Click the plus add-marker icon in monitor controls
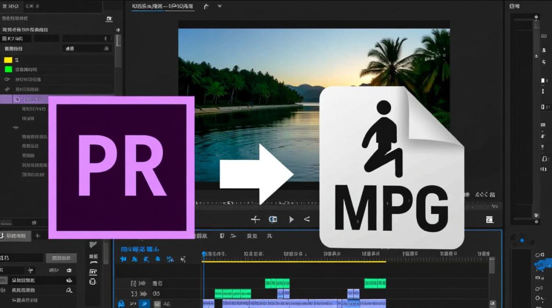Image resolution: width=552 pixels, height=308 pixels. [x=255, y=220]
